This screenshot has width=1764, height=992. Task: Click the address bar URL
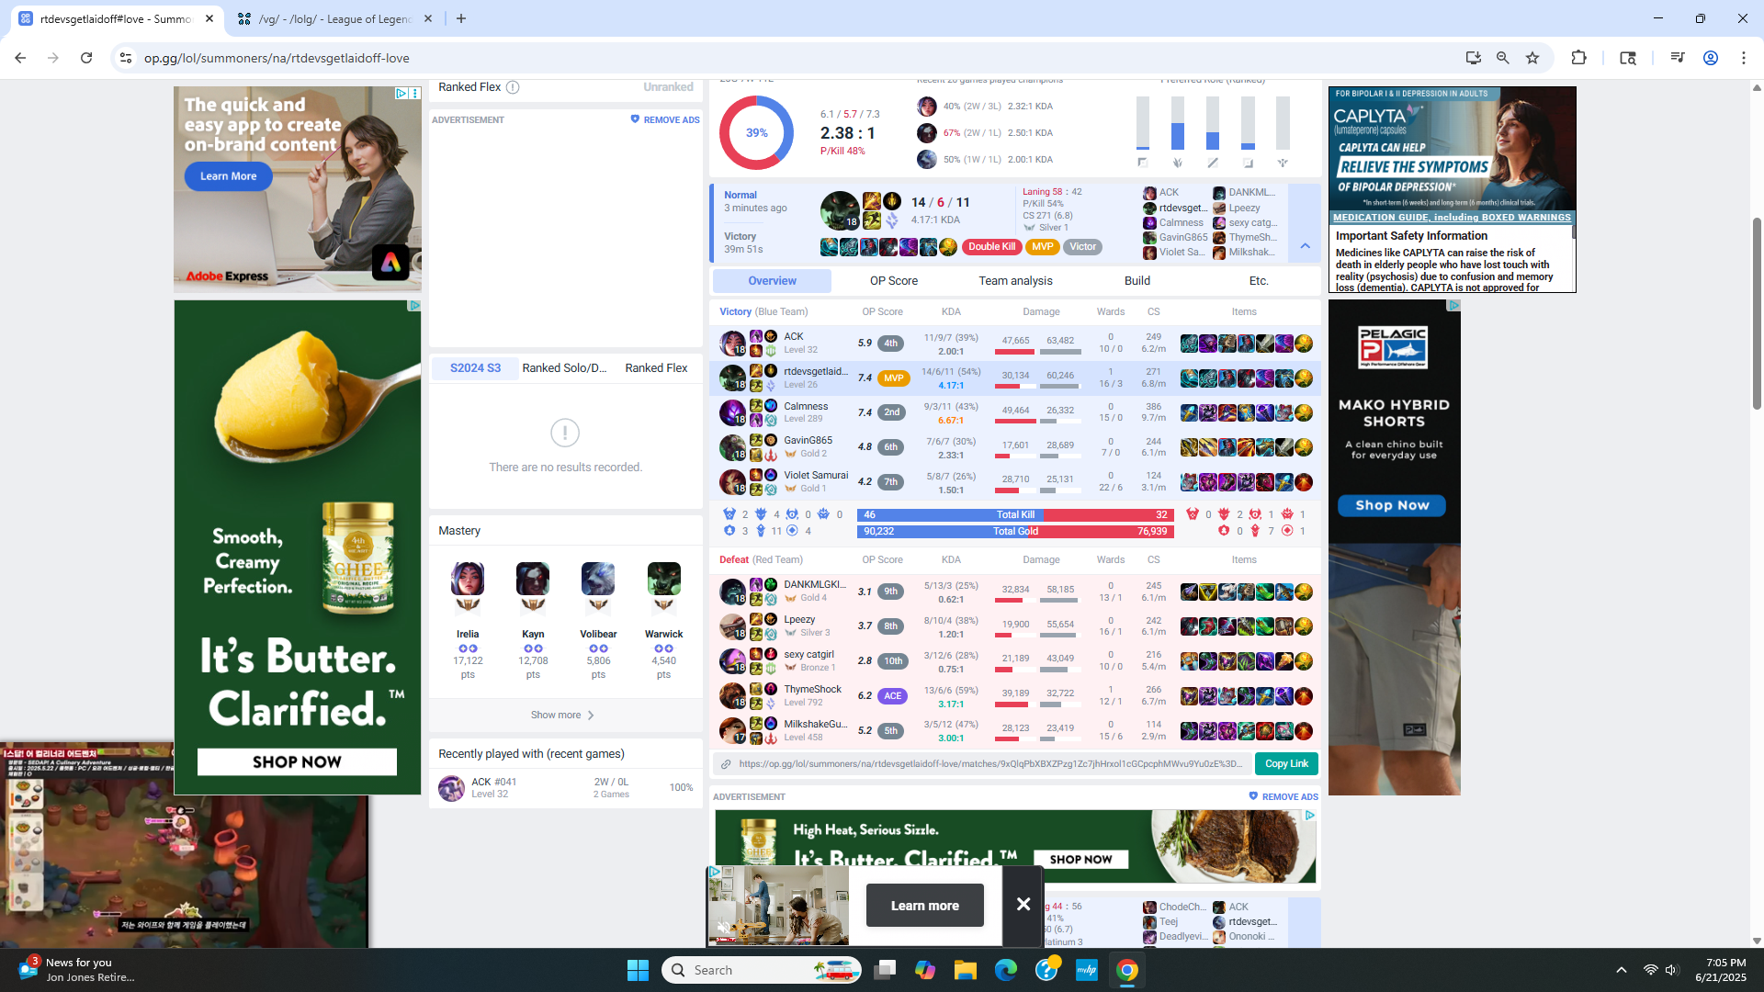tap(276, 58)
